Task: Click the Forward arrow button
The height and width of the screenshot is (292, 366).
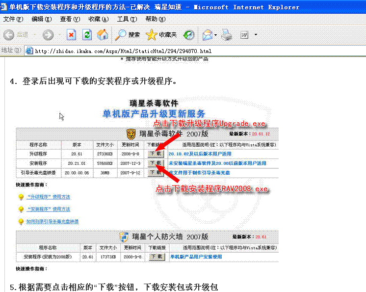Action: [48, 35]
